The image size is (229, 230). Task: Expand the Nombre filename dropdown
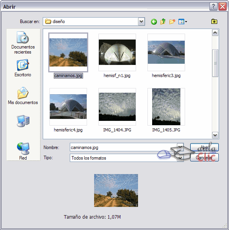click(x=180, y=147)
